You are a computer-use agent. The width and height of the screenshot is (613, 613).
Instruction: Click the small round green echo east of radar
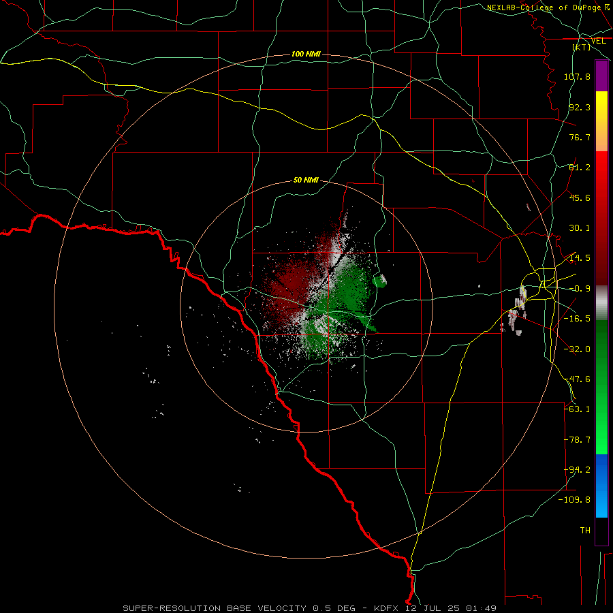pos(379,281)
